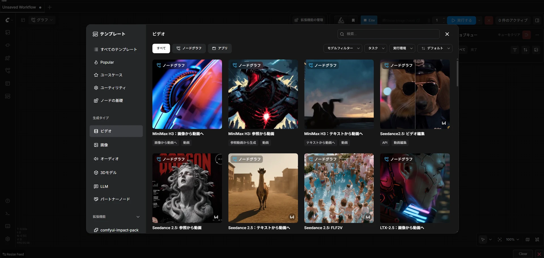Screen dimensions: 544x258
Task: Click the 0件のアクティブ button
Action: pos(513,20)
